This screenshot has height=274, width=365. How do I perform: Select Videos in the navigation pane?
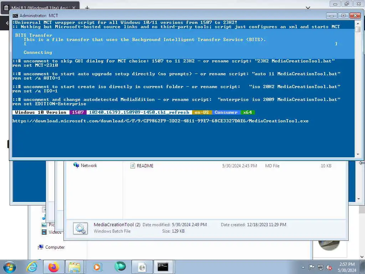pos(55,232)
